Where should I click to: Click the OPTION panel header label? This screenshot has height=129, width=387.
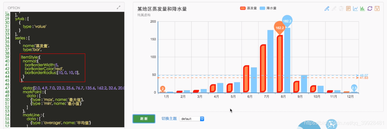click(x=14, y=8)
